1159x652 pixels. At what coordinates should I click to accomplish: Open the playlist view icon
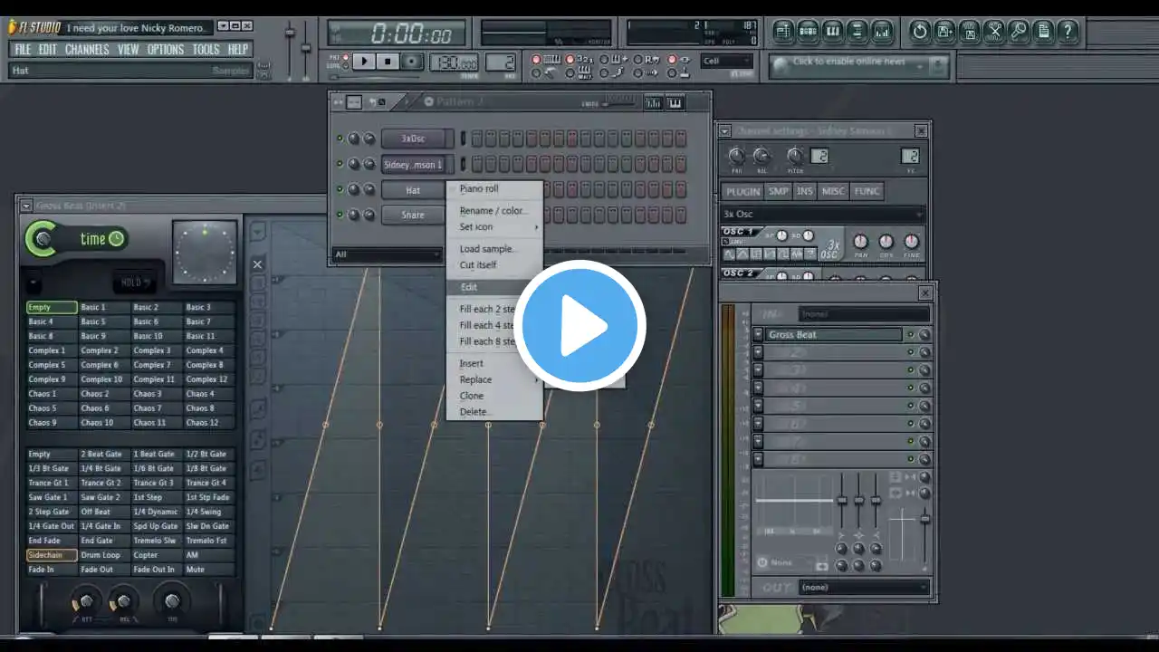782,32
